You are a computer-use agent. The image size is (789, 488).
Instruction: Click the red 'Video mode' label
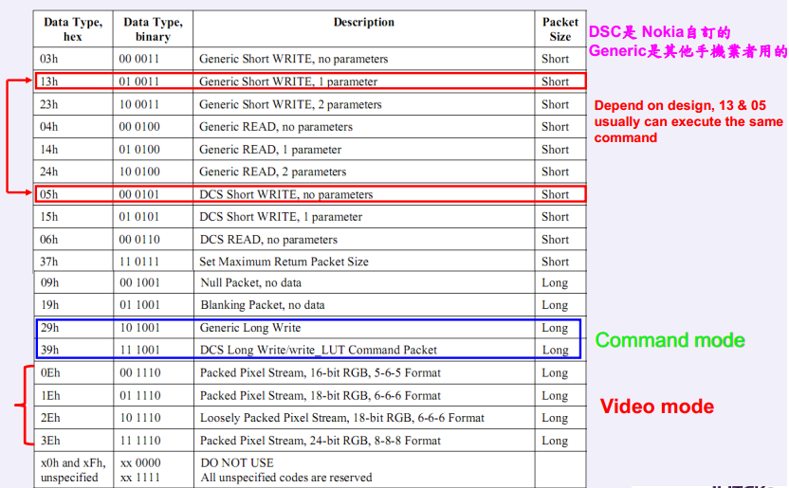pyautogui.click(x=656, y=407)
